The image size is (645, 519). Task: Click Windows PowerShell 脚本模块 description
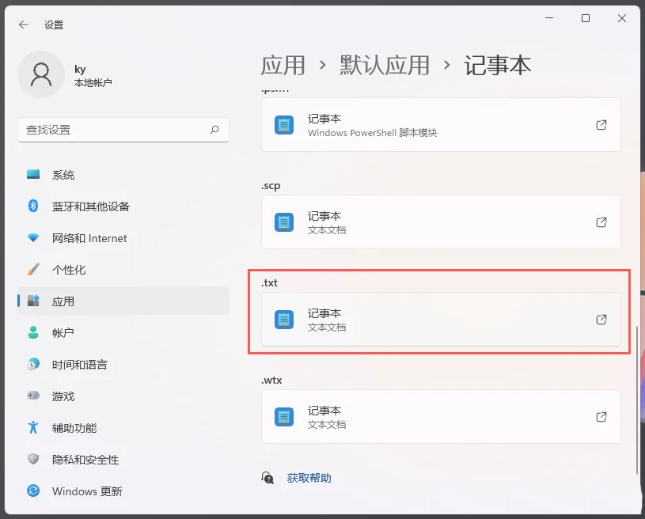[x=372, y=133]
